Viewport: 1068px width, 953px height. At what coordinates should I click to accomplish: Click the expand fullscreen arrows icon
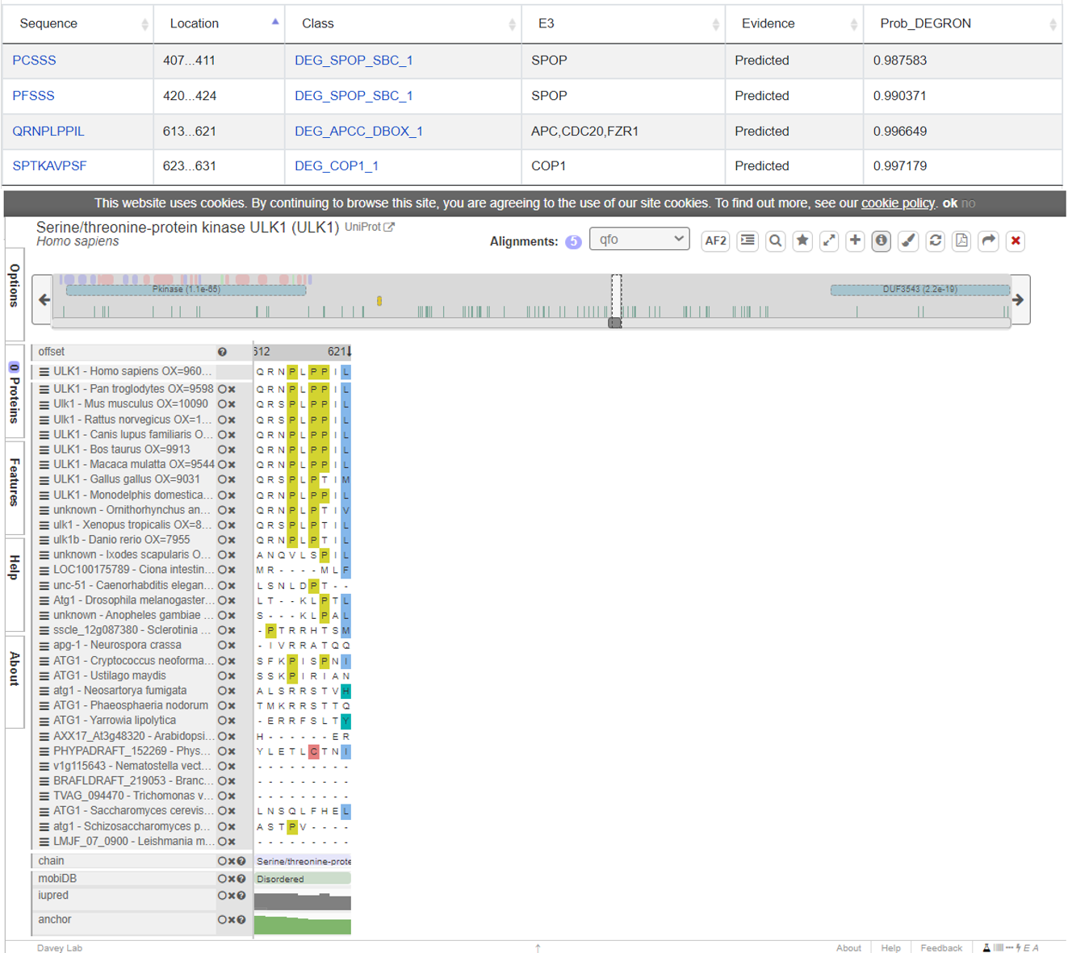[829, 240]
